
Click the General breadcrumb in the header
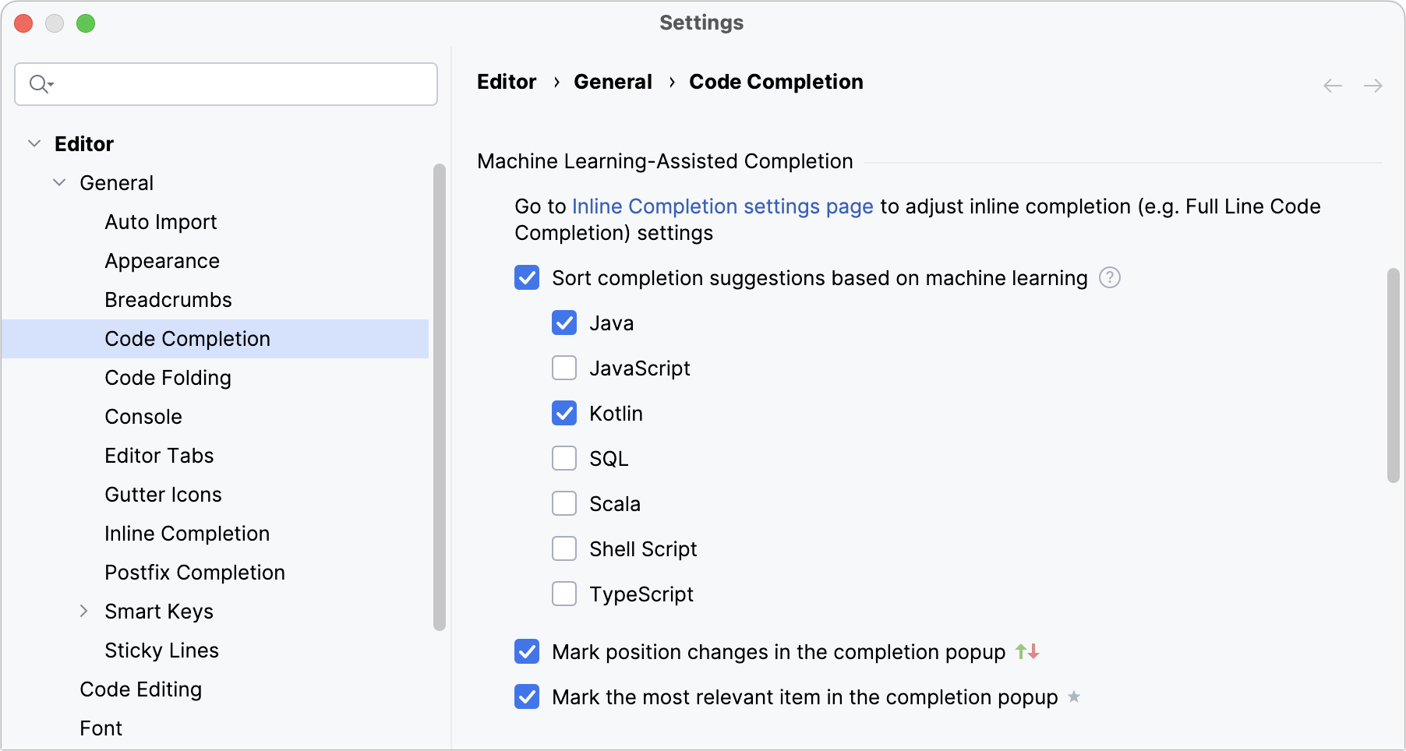(x=613, y=82)
